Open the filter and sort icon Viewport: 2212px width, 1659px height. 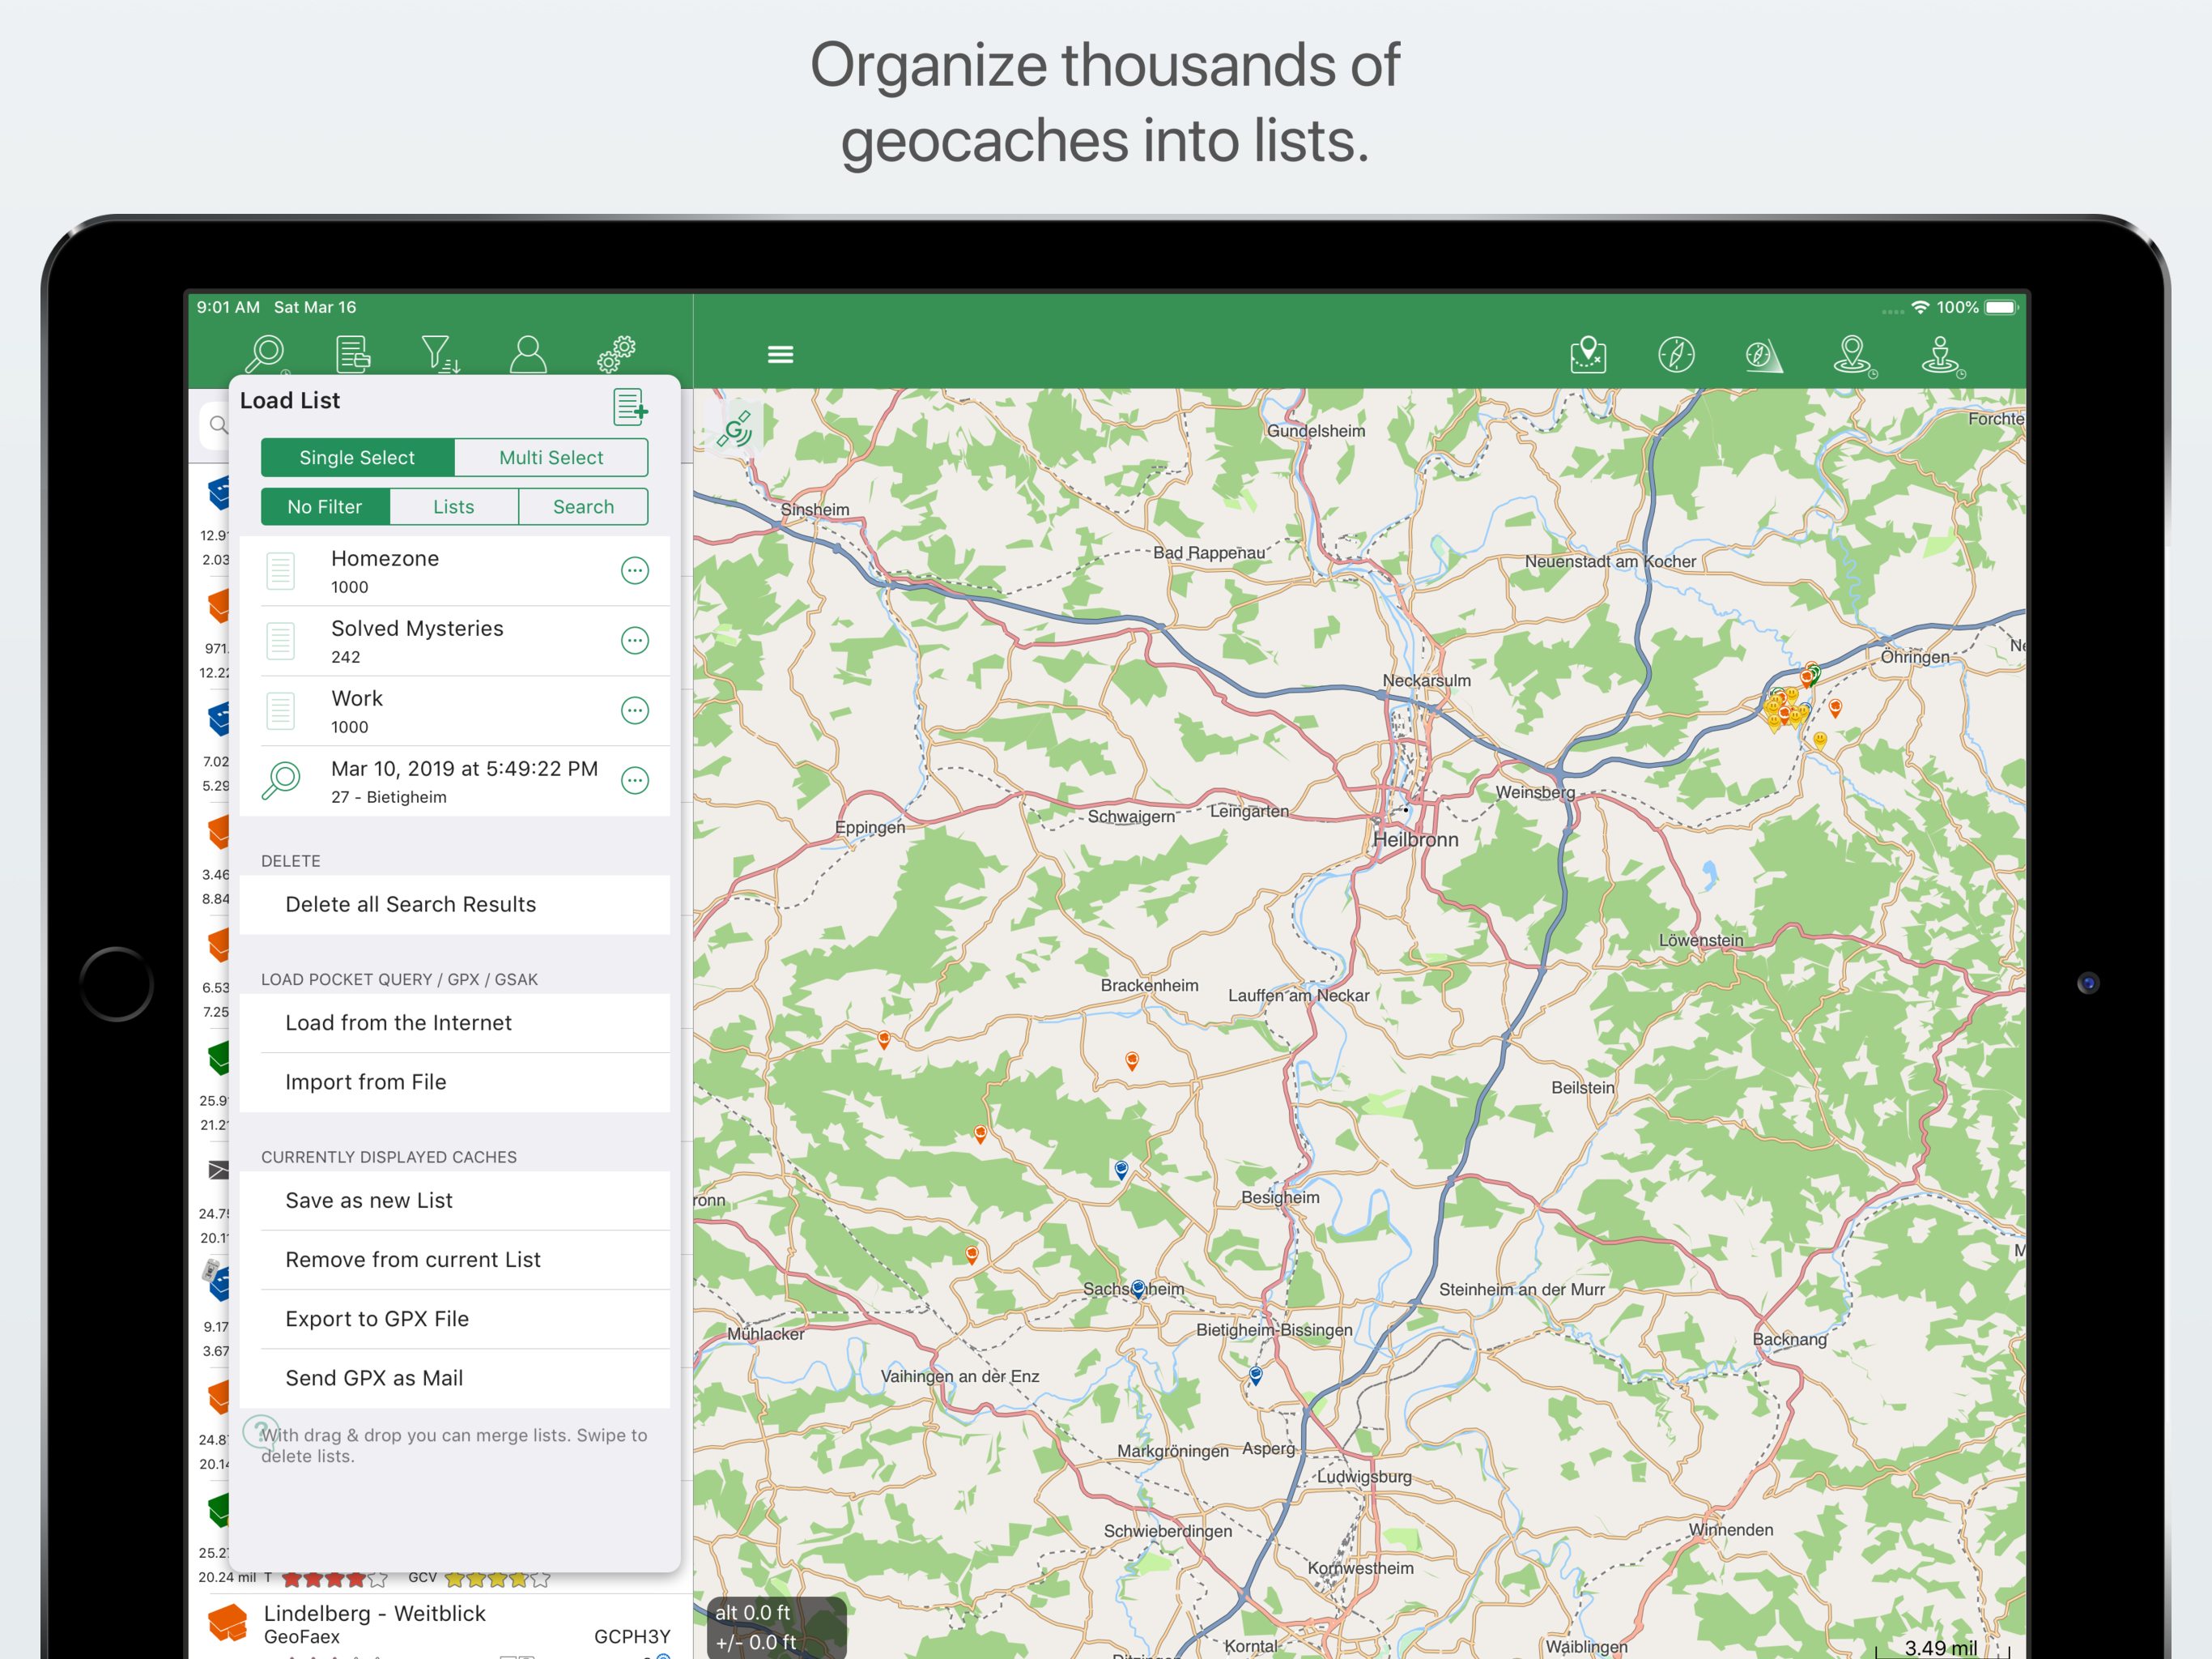coord(439,353)
